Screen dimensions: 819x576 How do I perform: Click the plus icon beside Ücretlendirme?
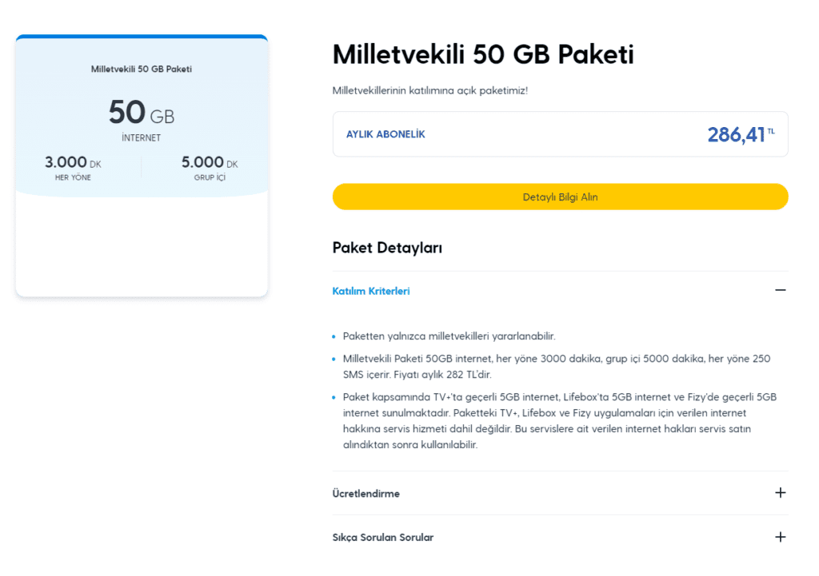(781, 494)
